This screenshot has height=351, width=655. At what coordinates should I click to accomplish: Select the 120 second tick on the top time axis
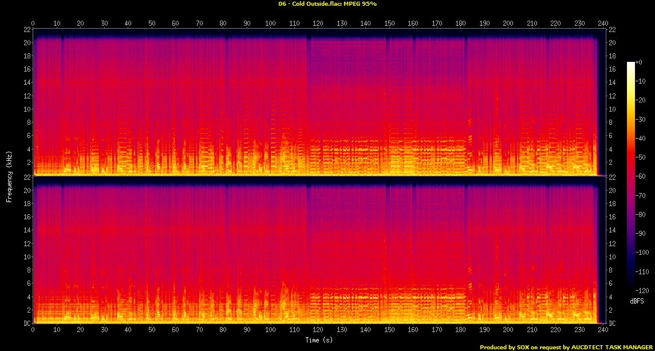(317, 23)
